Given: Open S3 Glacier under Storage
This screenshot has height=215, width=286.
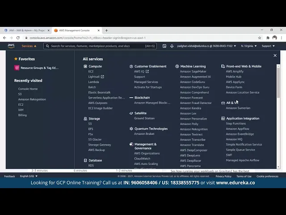Looking at the screenshot, I should [x=95, y=139].
